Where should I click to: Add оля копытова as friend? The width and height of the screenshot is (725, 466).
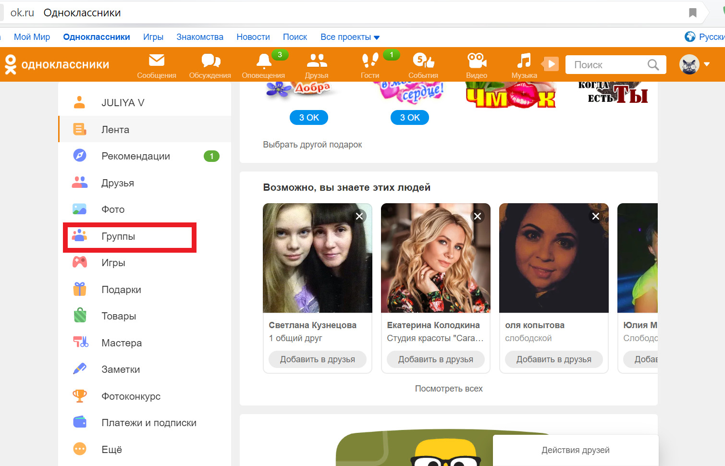pyautogui.click(x=554, y=359)
